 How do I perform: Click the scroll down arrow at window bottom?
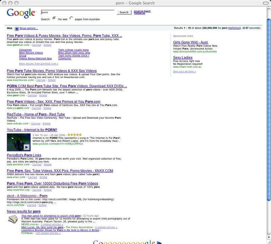269,237
